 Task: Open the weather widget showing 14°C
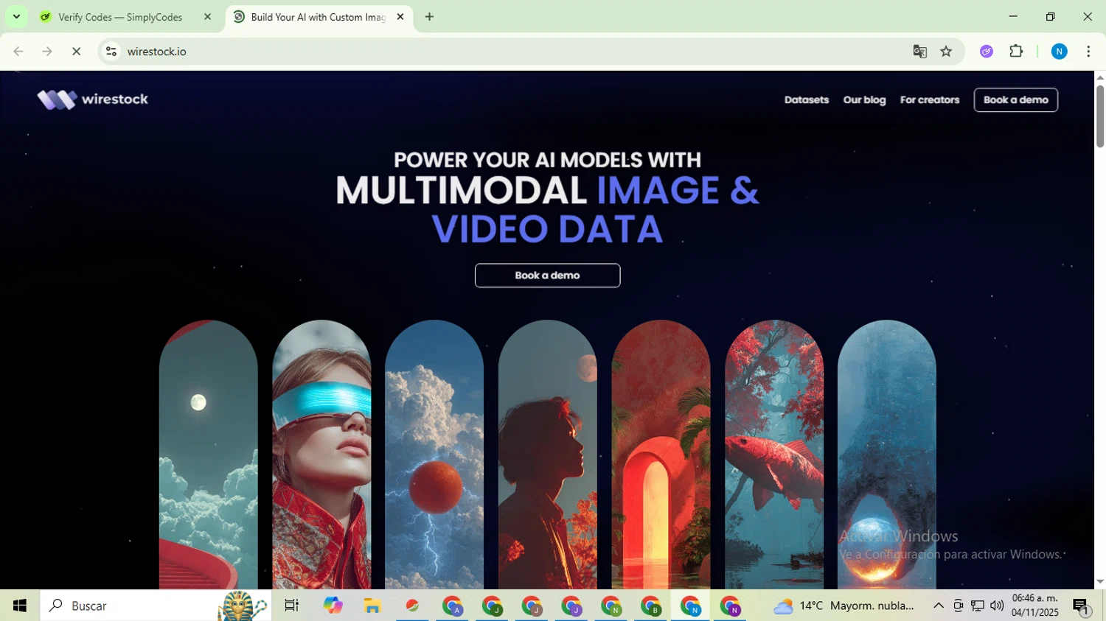pyautogui.click(x=844, y=606)
